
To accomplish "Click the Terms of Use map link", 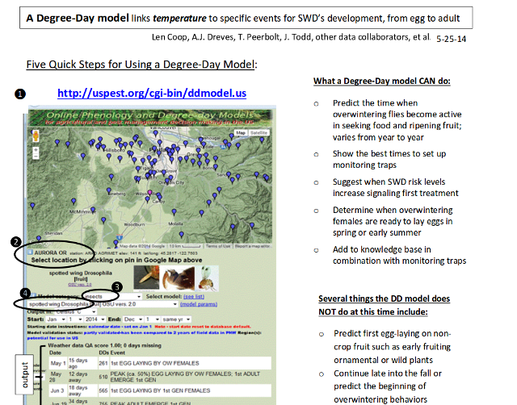I will (220, 246).
